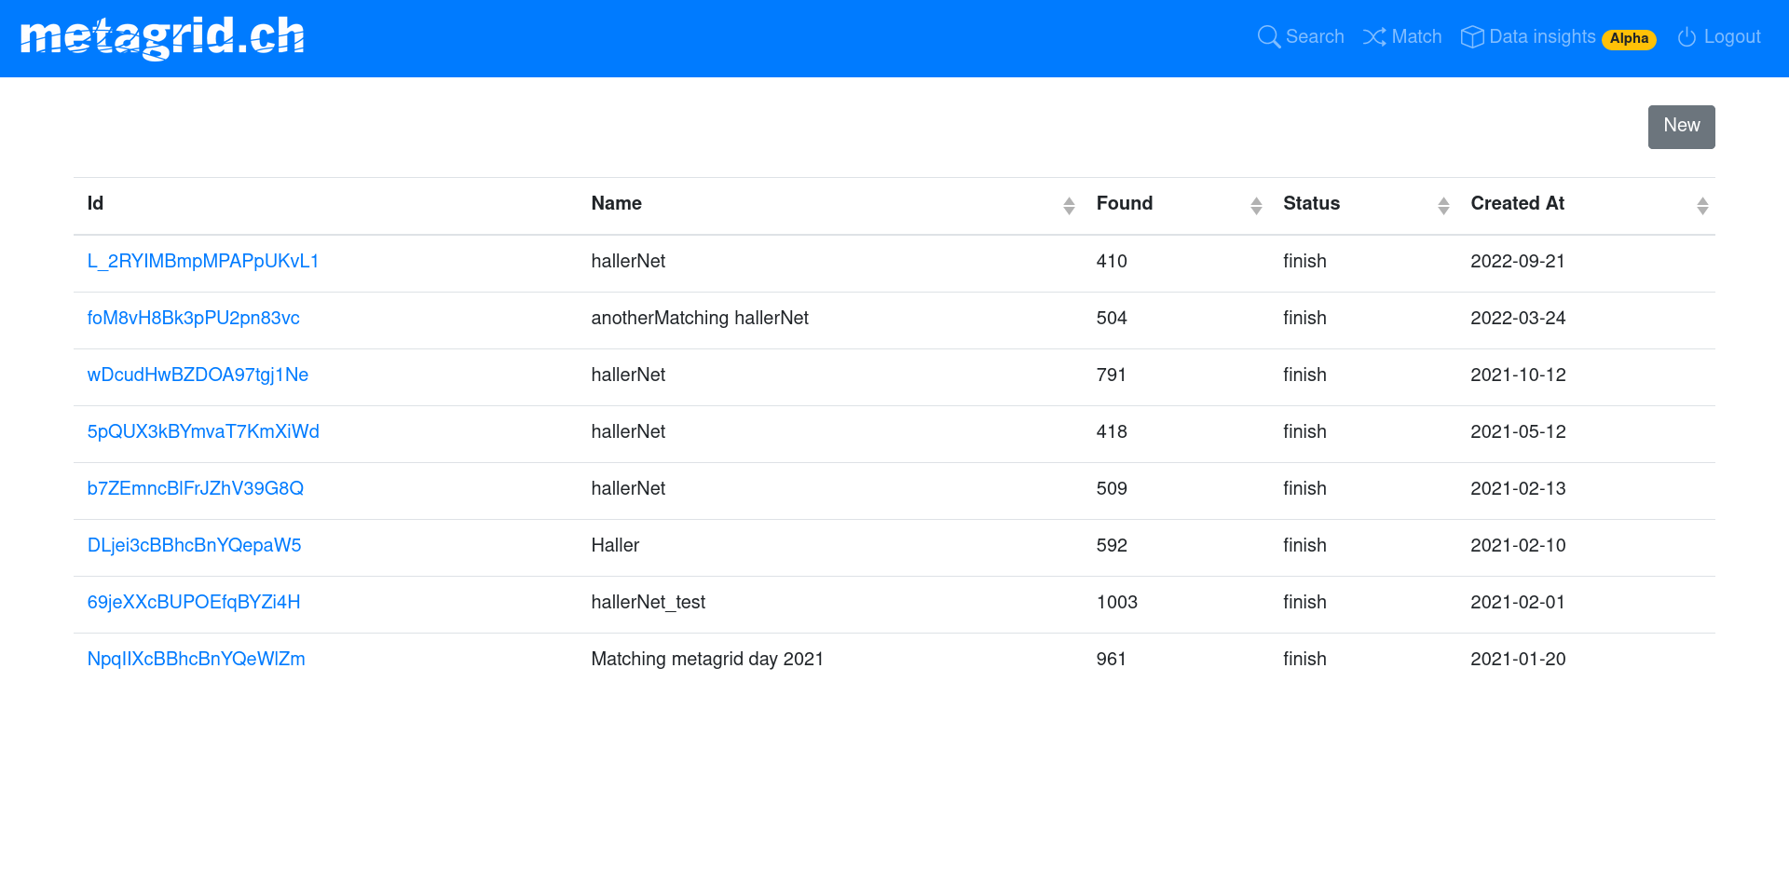Open matching L_2RYIMBmpMPAPpUKvL1
This screenshot has width=1789, height=873.
pyautogui.click(x=203, y=262)
